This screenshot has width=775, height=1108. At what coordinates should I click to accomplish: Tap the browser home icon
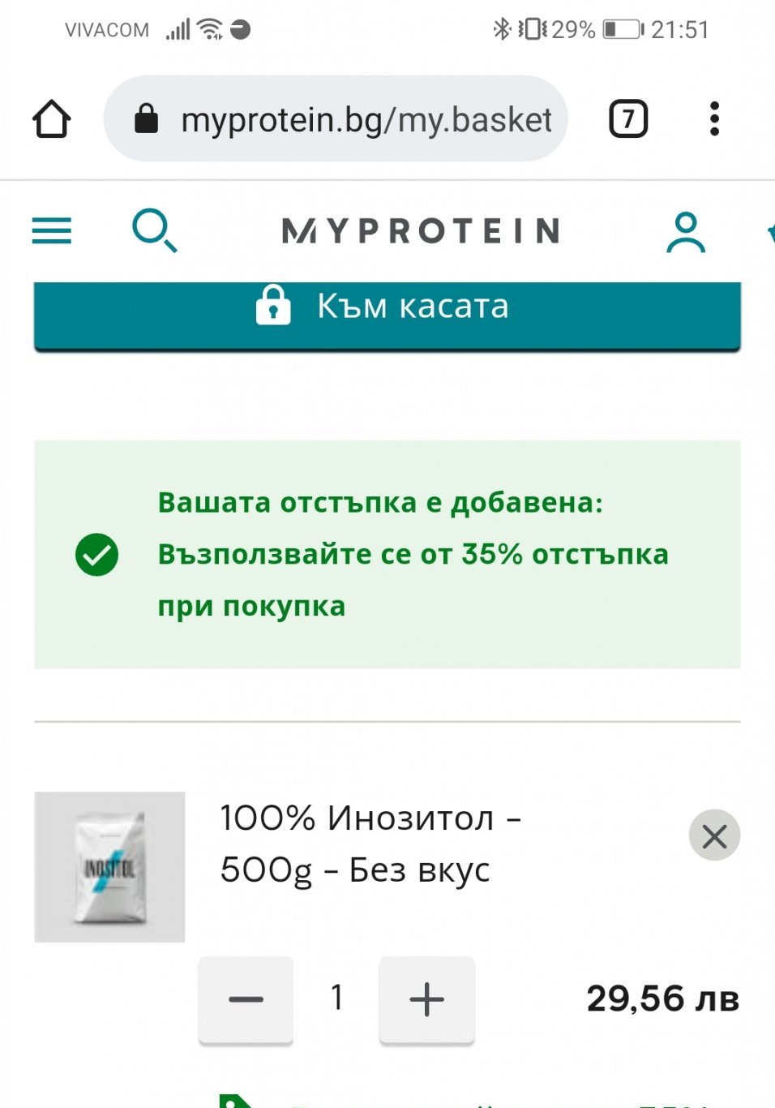click(52, 119)
